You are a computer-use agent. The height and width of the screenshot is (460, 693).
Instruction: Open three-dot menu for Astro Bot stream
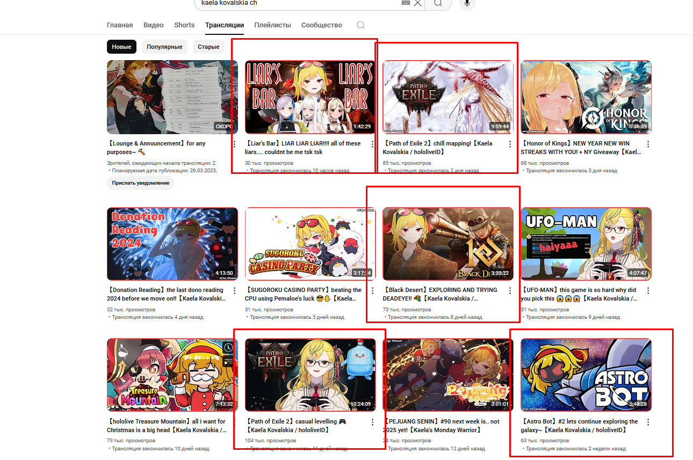[x=648, y=422]
